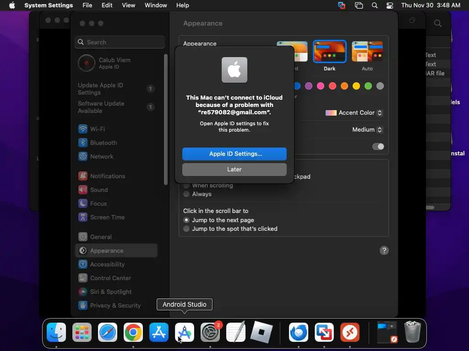
Task: Open the File menu
Action: click(x=87, y=5)
